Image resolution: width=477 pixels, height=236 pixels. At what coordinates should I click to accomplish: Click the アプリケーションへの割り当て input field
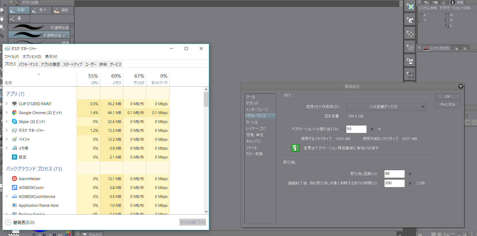click(x=356, y=129)
